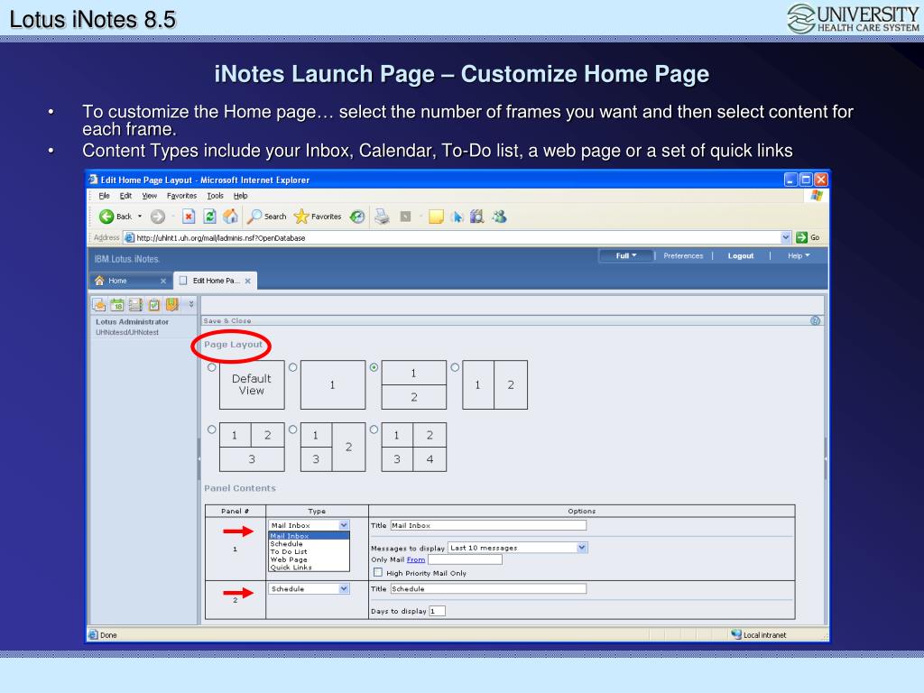Refresh the page with the green arrows icon
Viewport: 924px width, 693px height.
209,217
